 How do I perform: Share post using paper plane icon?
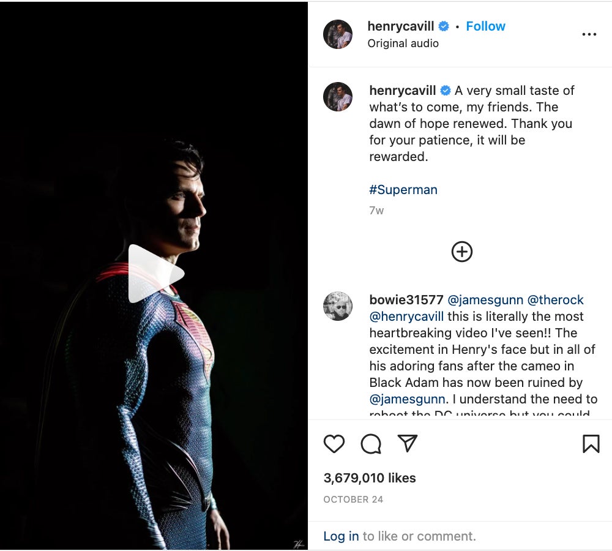point(408,443)
